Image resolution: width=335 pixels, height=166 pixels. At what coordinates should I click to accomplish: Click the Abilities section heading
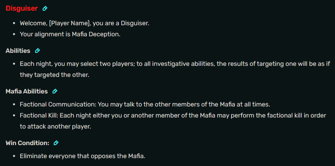pos(18,51)
